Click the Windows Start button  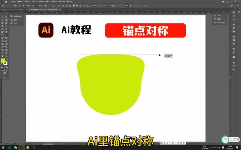click(x=3, y=148)
